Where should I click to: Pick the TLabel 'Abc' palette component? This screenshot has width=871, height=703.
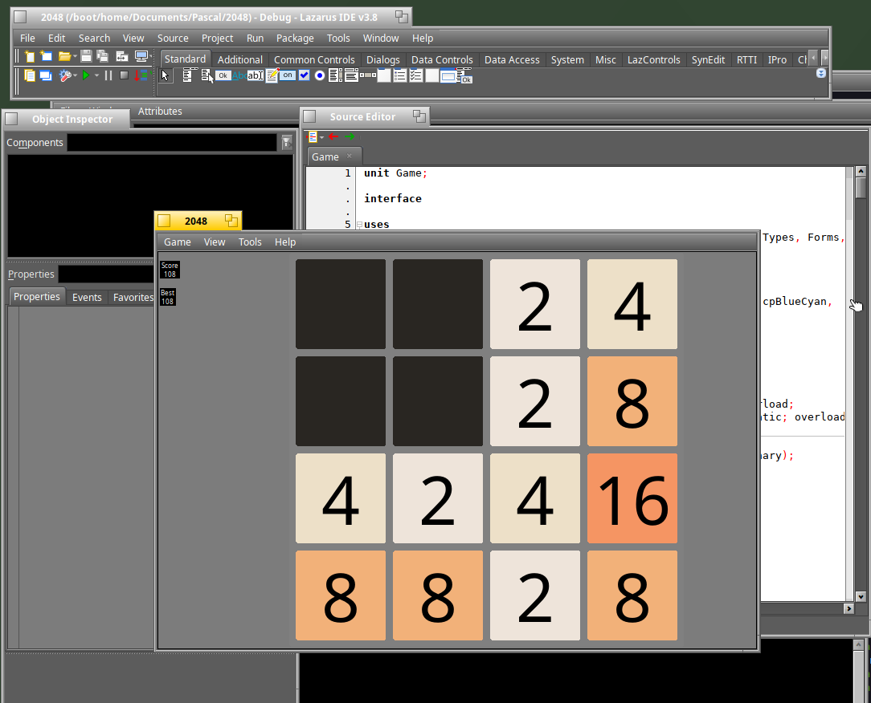tap(239, 75)
